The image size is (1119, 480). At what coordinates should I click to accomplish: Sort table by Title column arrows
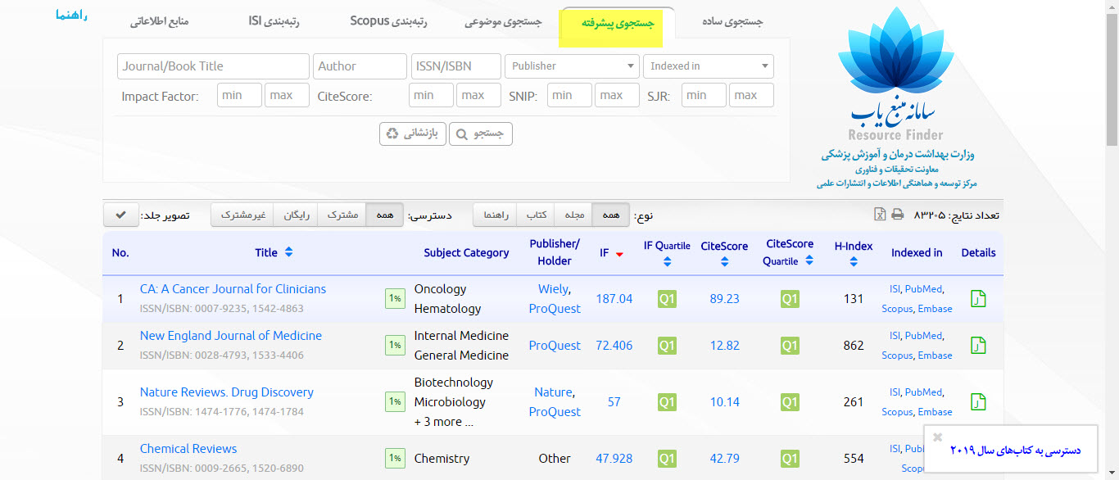click(x=288, y=253)
